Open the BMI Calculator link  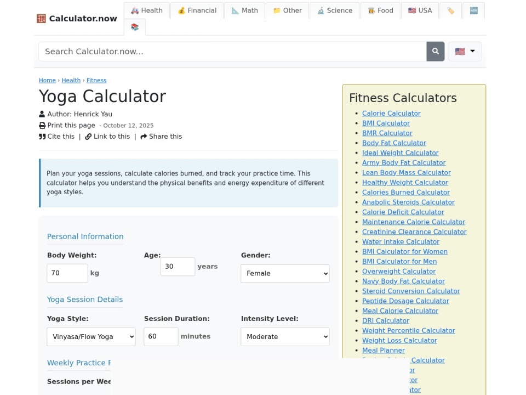point(386,123)
